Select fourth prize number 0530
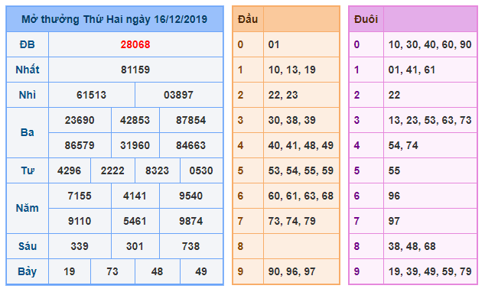The height and width of the screenshot is (292, 485). click(201, 170)
